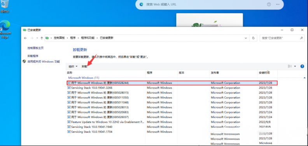Click the 已安装更新 window title icon

[24, 30]
